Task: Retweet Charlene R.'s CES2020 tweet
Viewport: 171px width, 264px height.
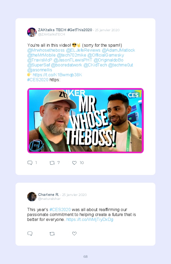Action: coord(52,234)
